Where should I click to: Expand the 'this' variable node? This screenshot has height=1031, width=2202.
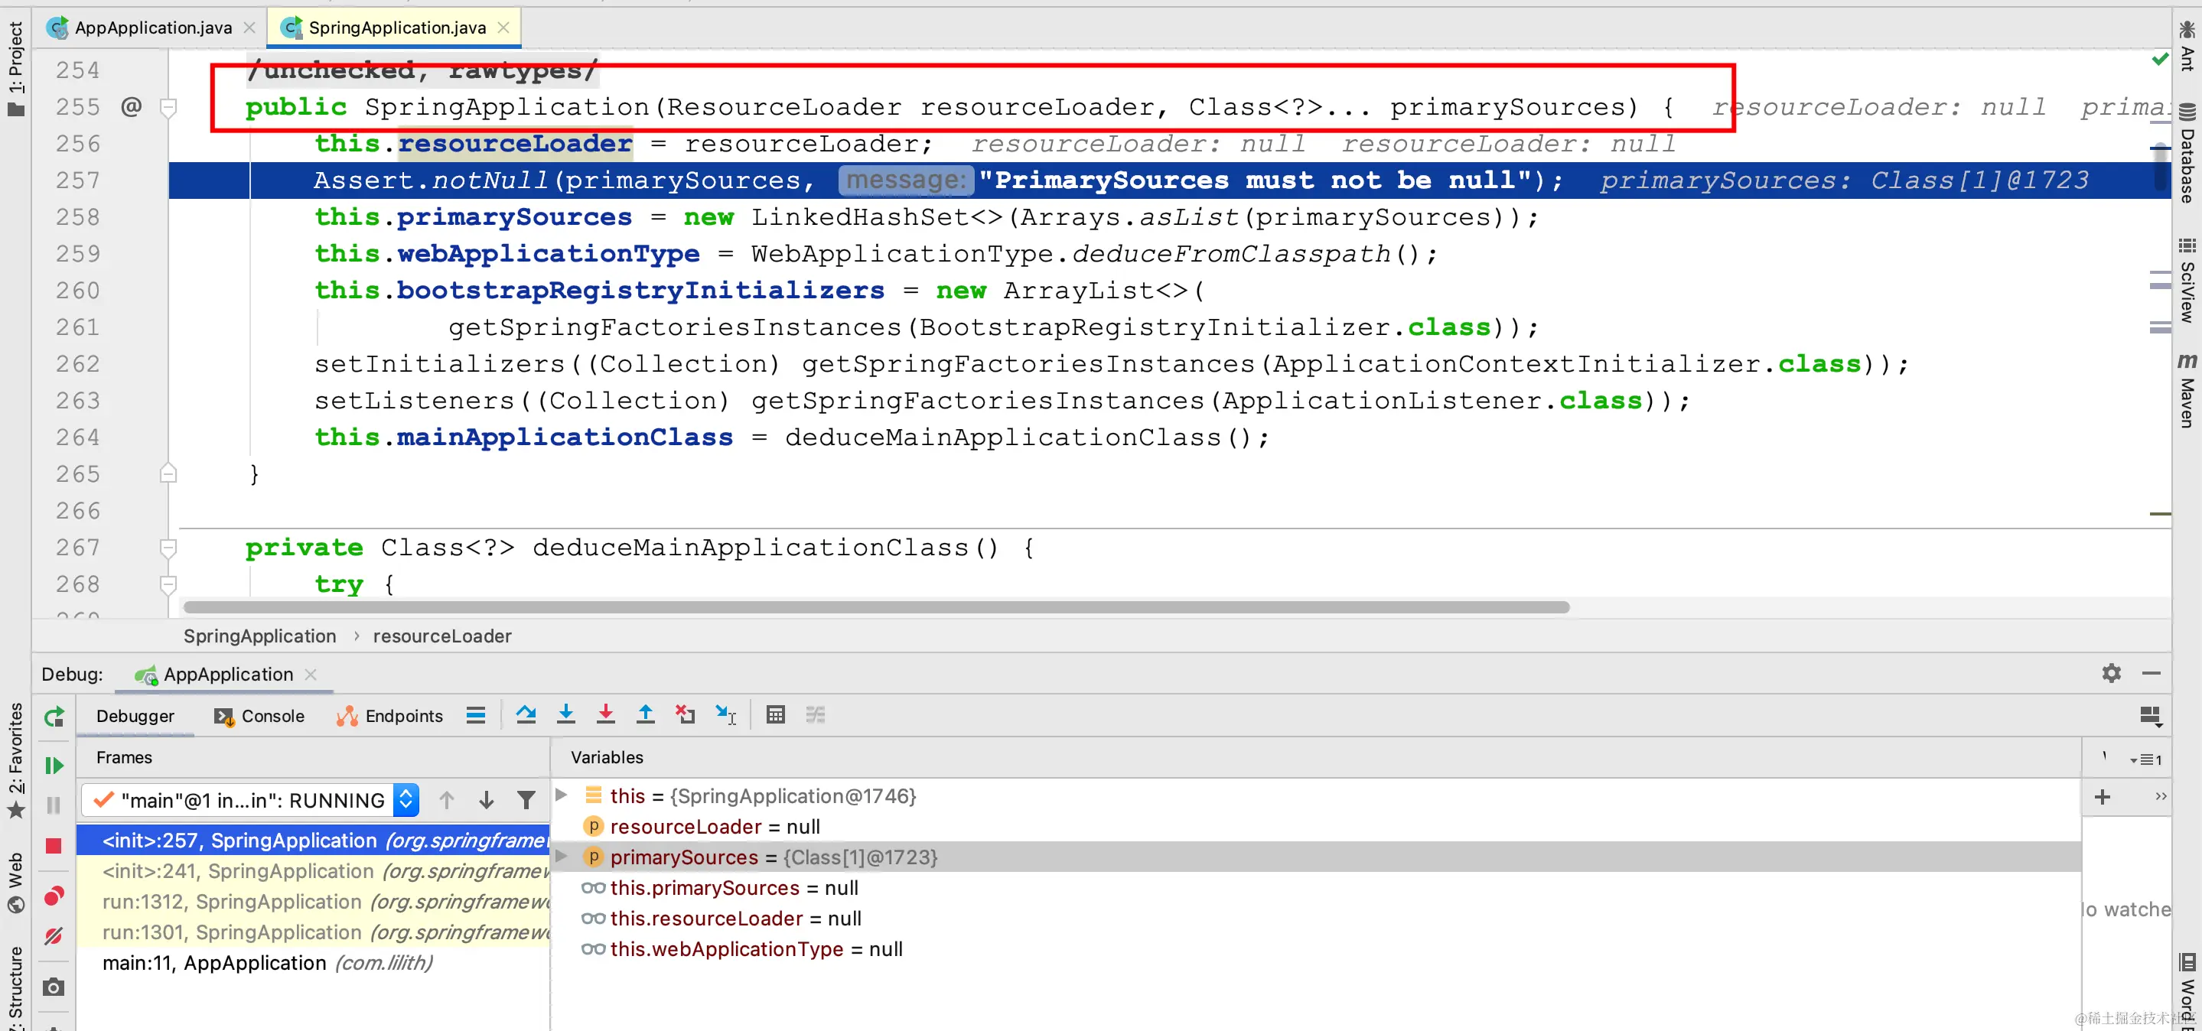(x=562, y=795)
